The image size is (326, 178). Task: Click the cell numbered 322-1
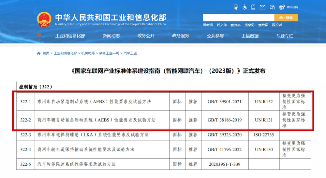pos(25,102)
